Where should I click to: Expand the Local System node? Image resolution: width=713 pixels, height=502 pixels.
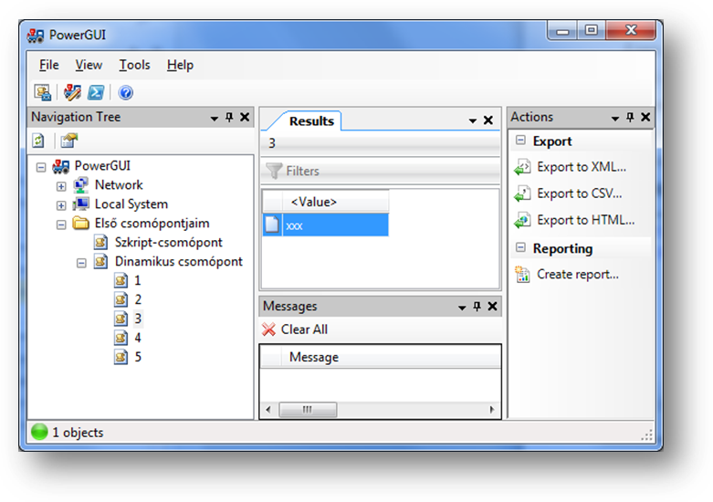61,205
